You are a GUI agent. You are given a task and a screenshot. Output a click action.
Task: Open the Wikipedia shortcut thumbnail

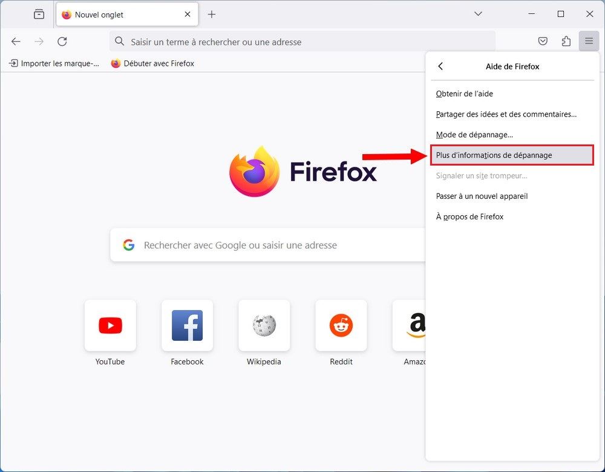[x=264, y=325]
